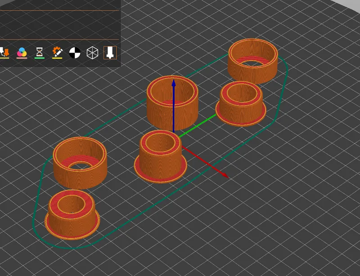This screenshot has width=360, height=276.
Task: Select the flanged bushing touching the green axis
Action: (x=241, y=103)
